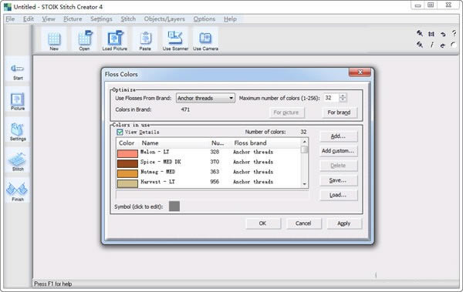Select the Melon - LT color swatch
The image size is (463, 292).
click(127, 153)
